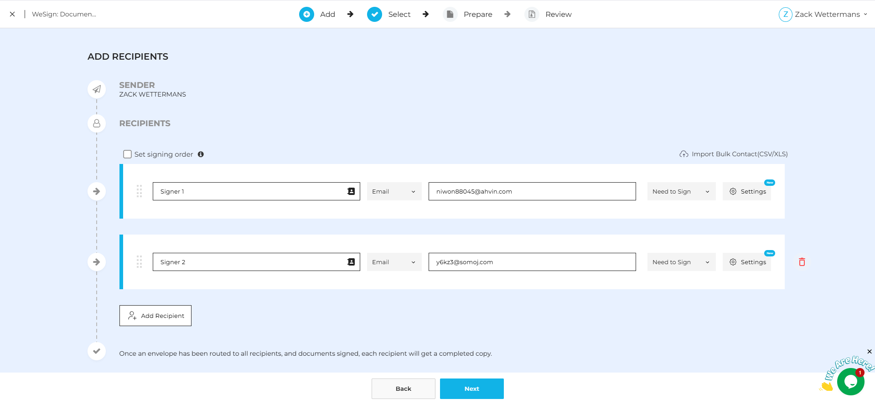Click the Signer 1 email address field
Viewport: 875px width, 404px height.
(x=532, y=191)
